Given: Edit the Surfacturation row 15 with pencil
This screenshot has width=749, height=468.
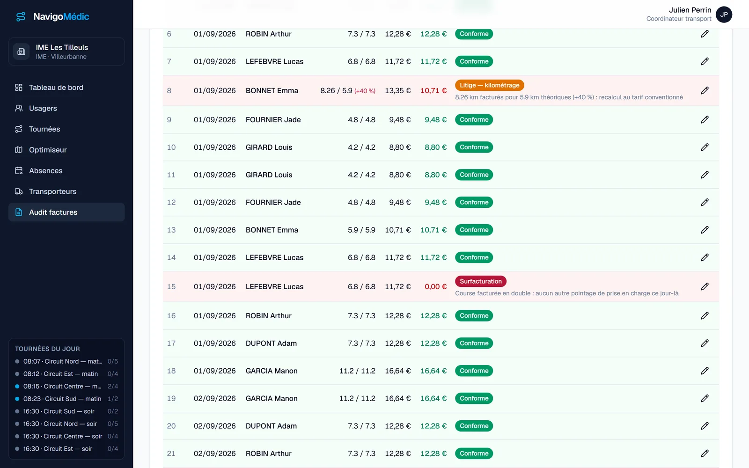Looking at the screenshot, I should (705, 286).
